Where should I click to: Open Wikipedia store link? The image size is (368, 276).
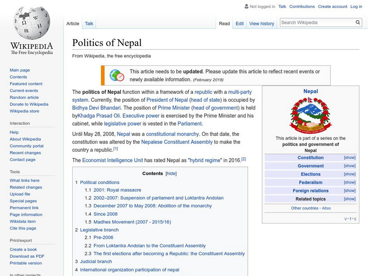click(x=24, y=111)
